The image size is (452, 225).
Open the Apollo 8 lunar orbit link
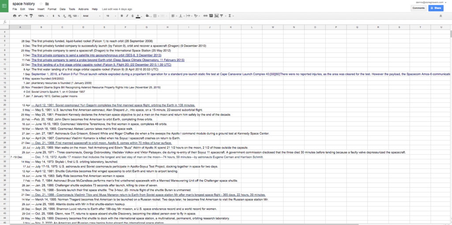tap(102, 143)
